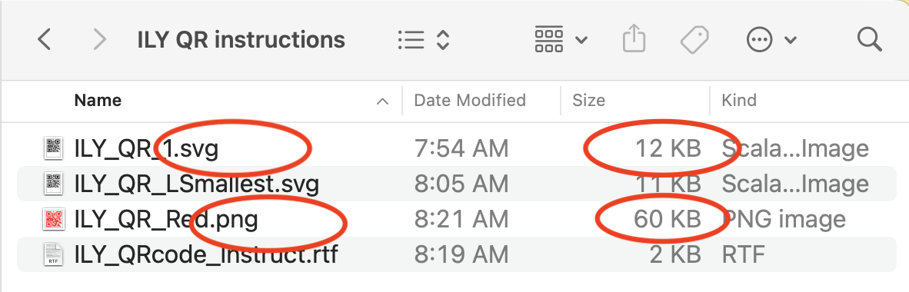Sort by the Name column header
Screen dimensions: 909x292
coord(98,100)
